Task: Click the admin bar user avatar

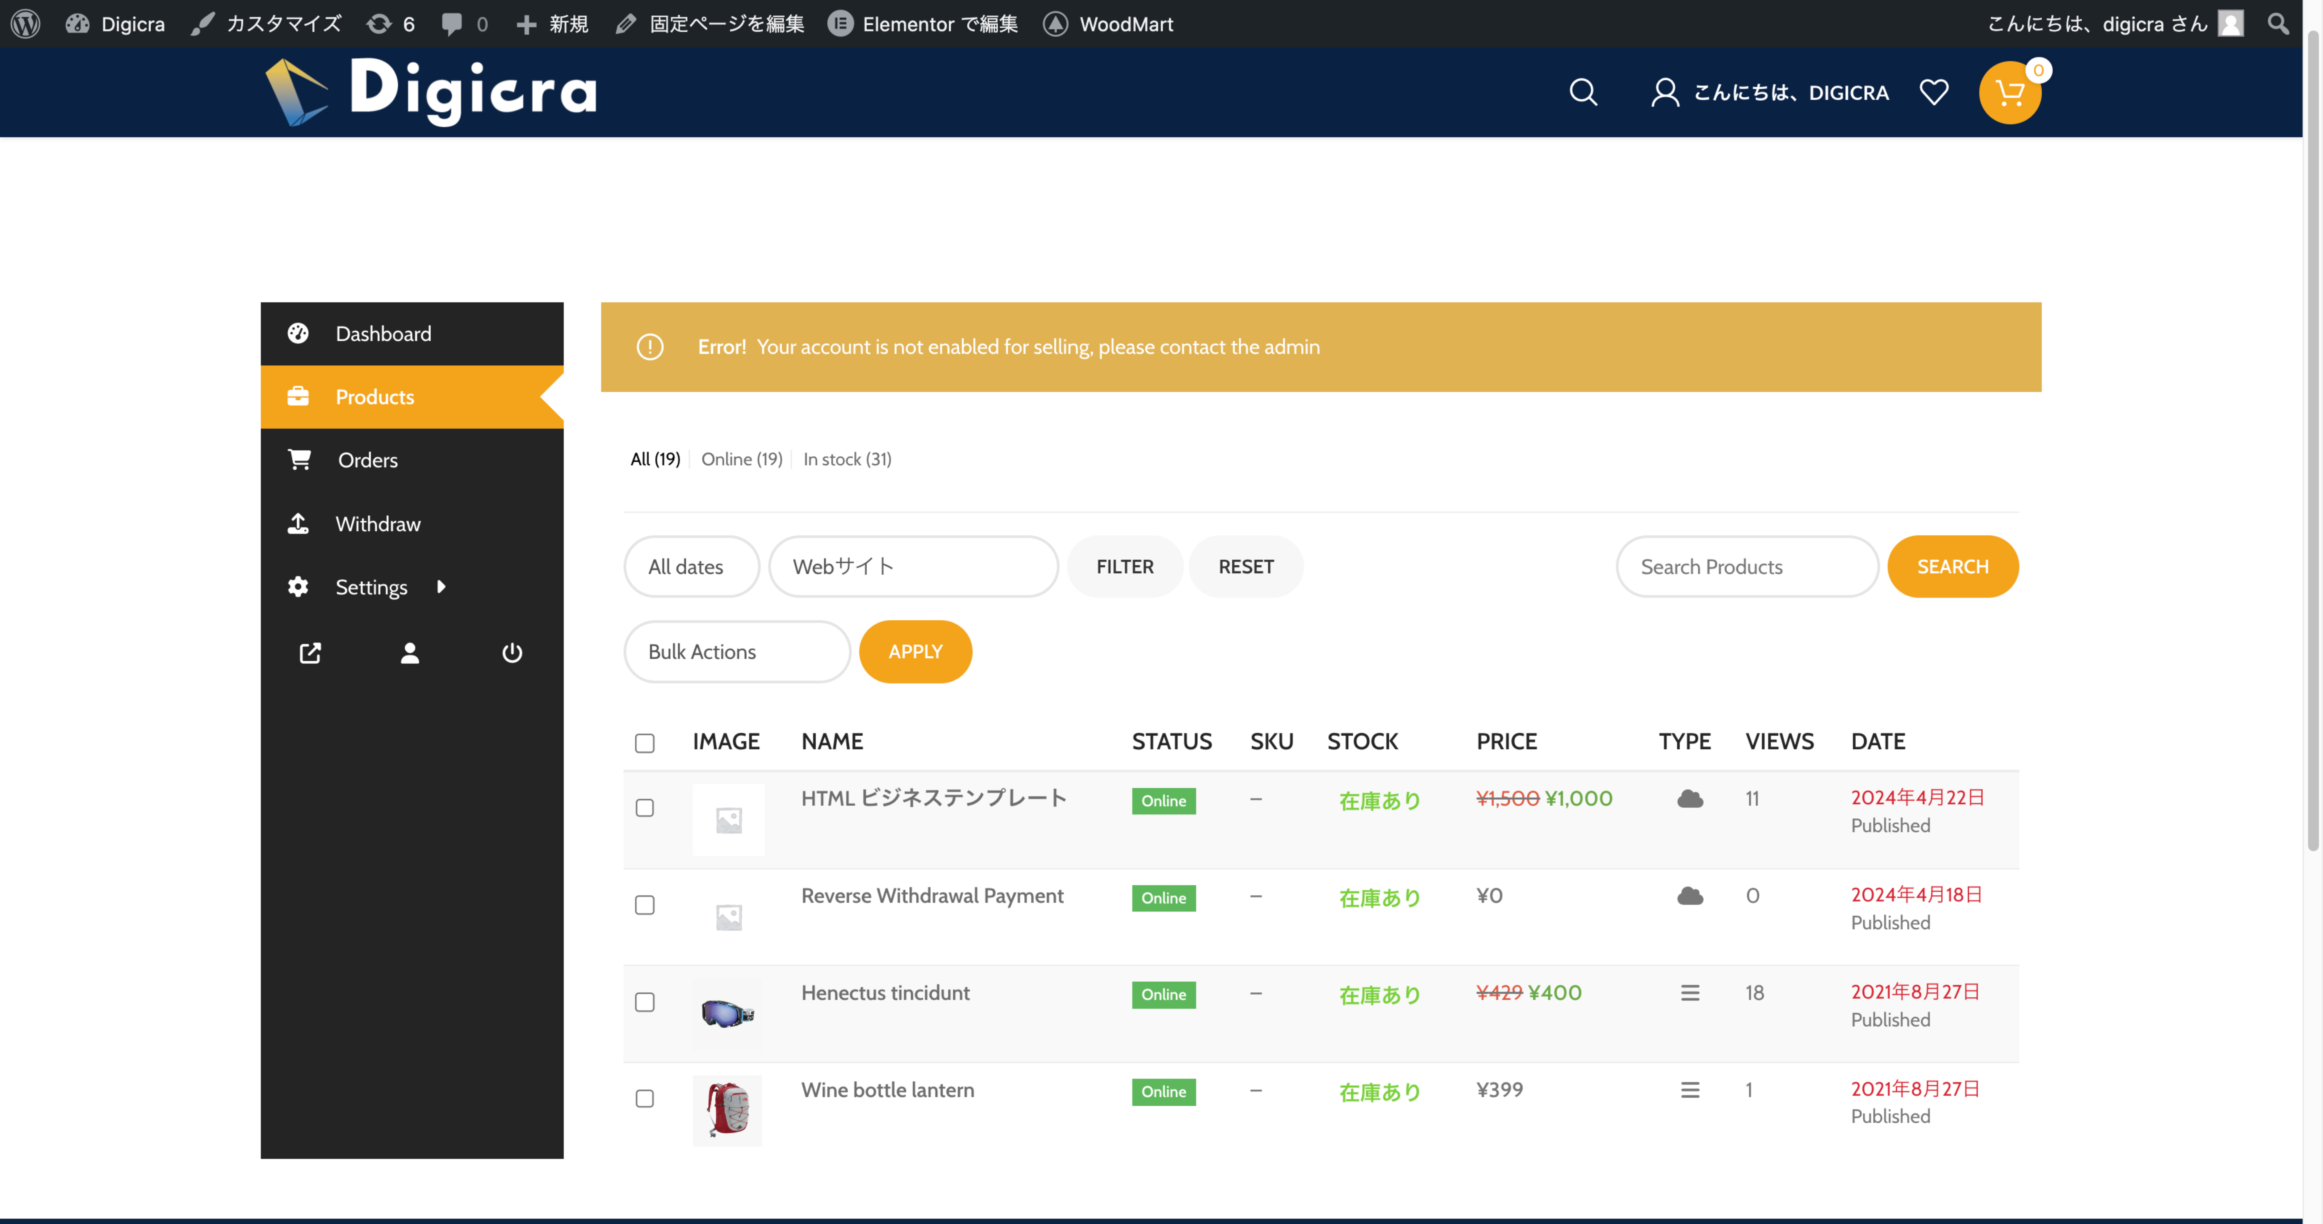Action: coord(2231,23)
